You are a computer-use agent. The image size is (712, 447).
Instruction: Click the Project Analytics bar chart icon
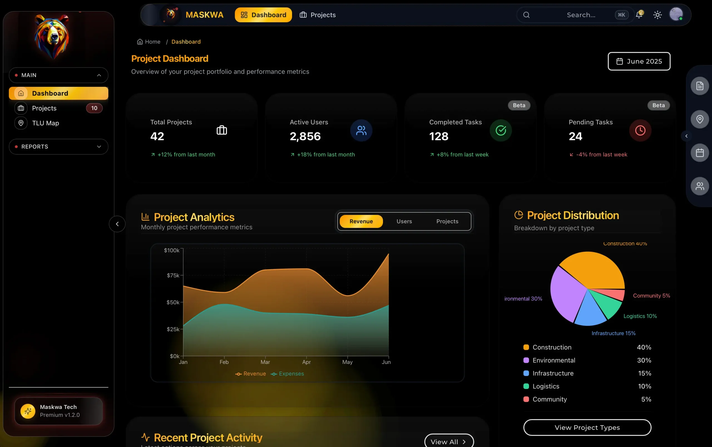coord(145,217)
